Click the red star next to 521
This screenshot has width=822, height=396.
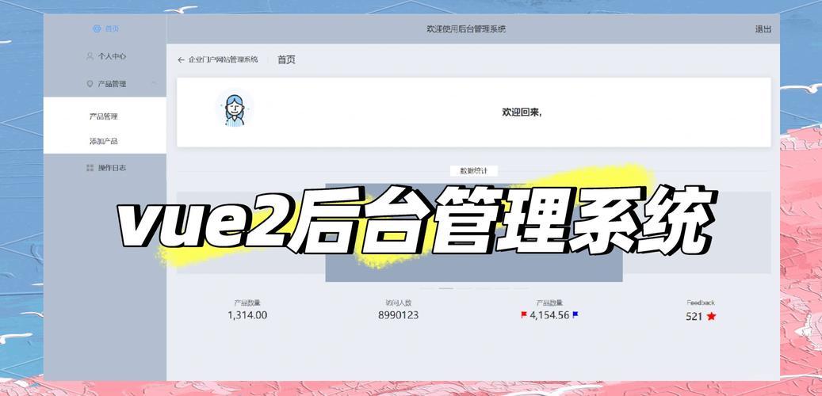[711, 316]
